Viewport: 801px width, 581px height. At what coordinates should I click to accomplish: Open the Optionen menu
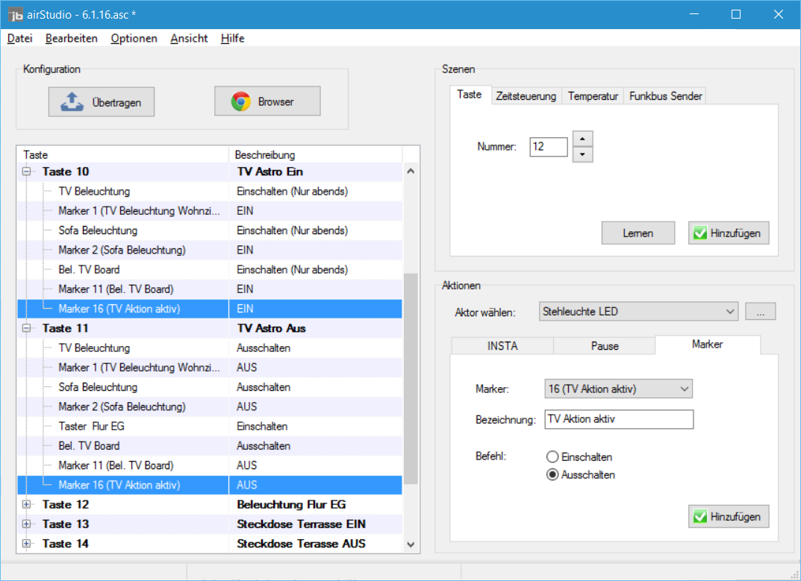(x=134, y=39)
